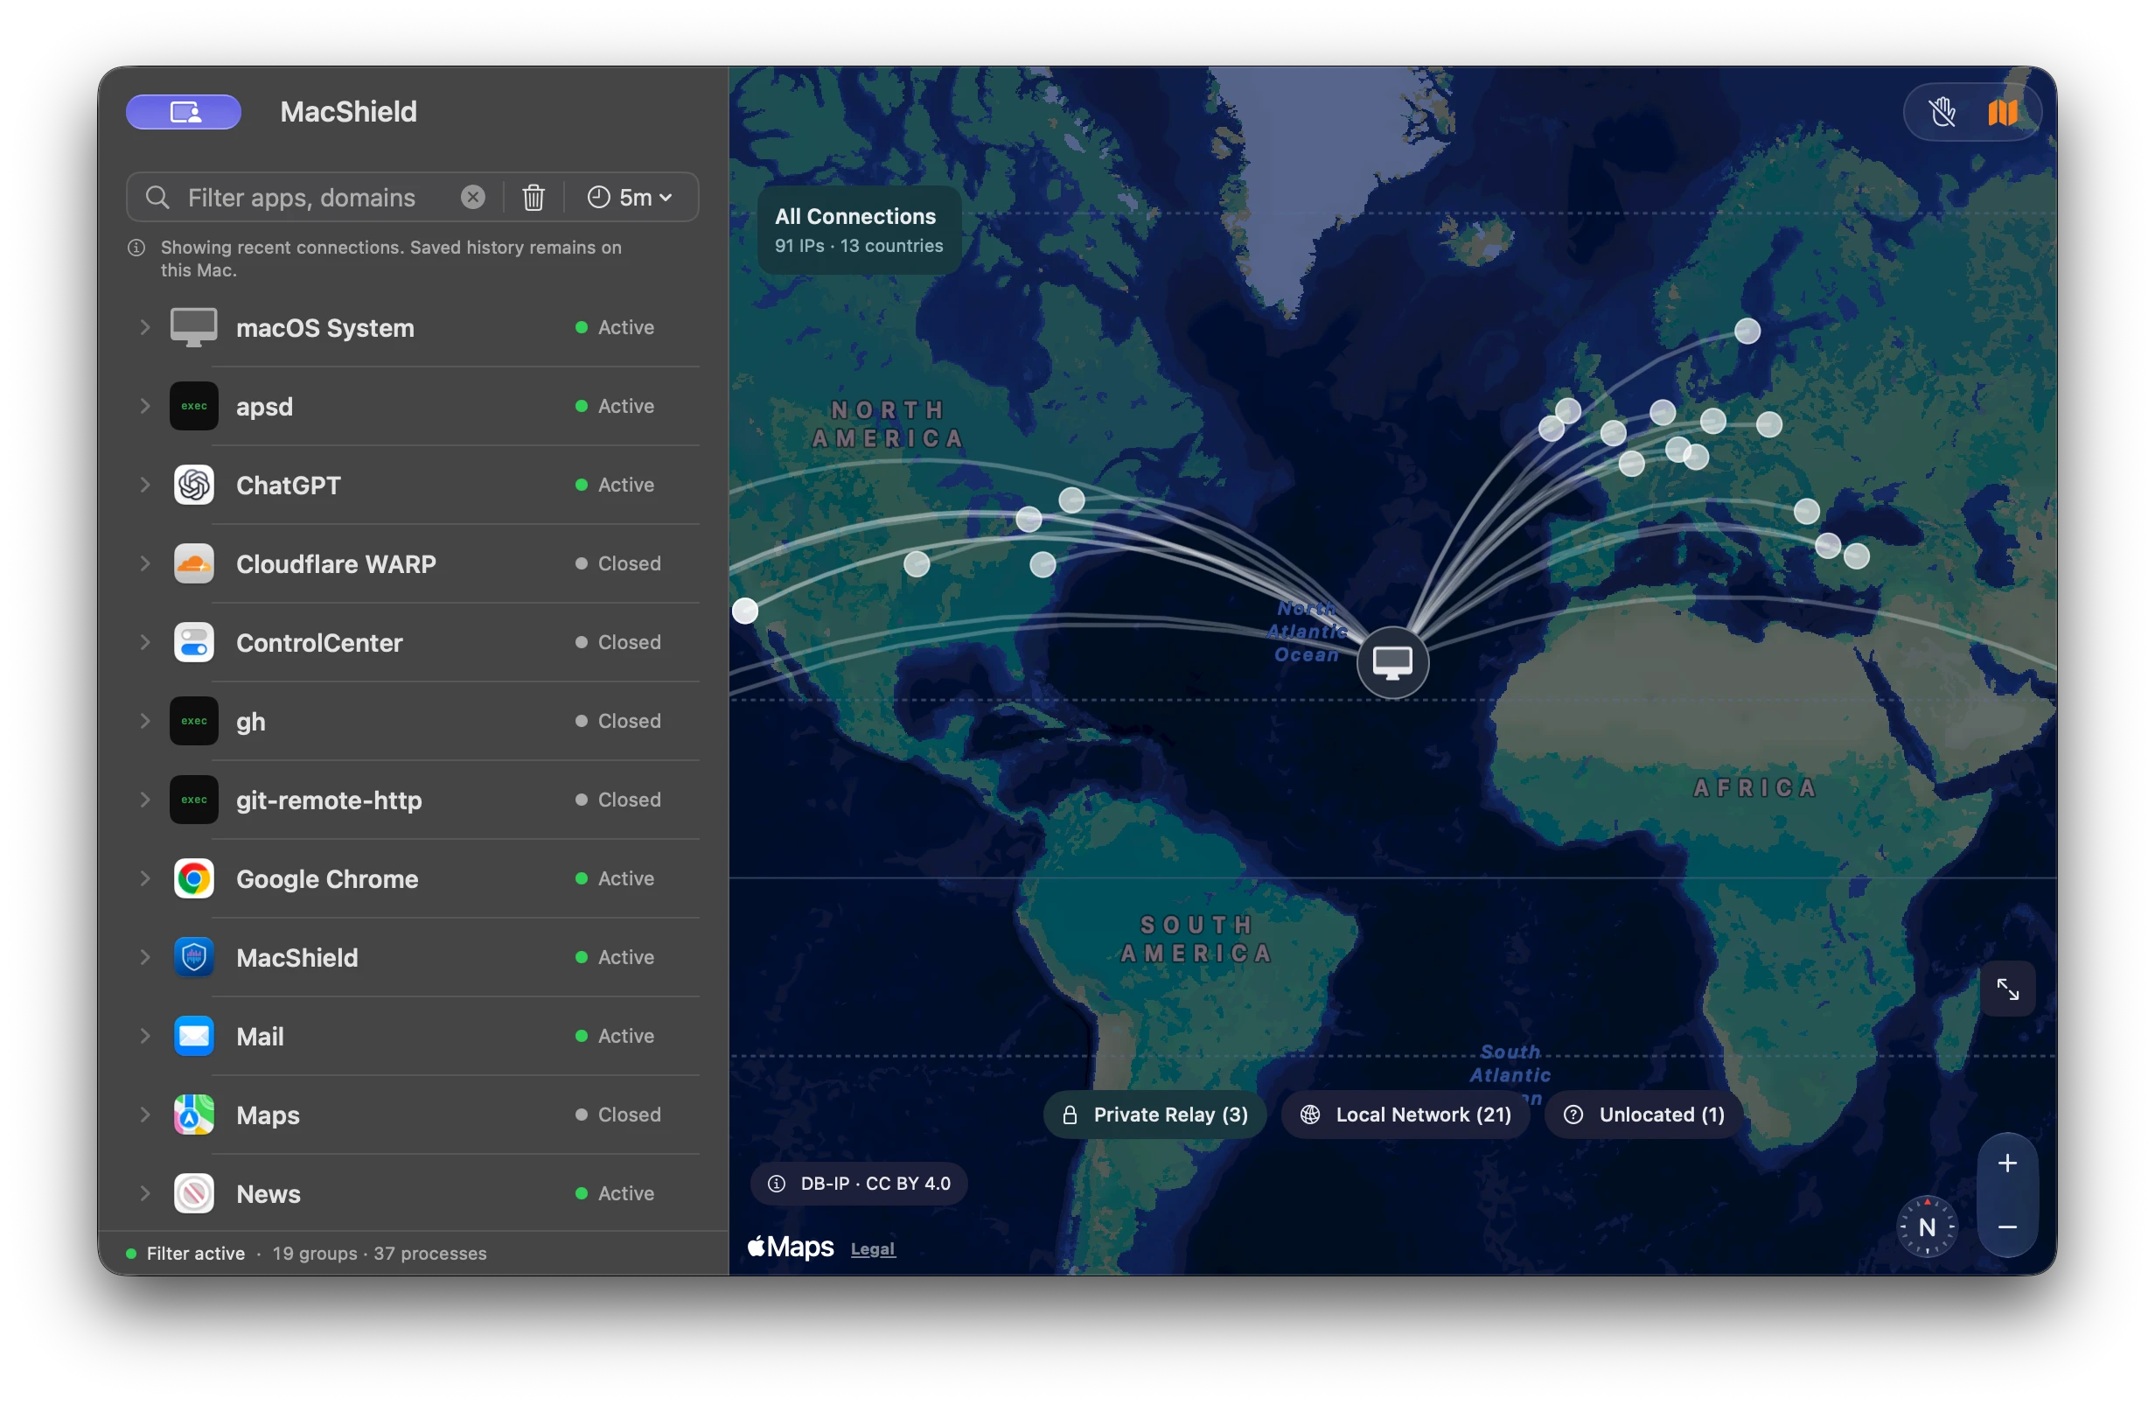Click the All Connections summary card

pos(858,230)
